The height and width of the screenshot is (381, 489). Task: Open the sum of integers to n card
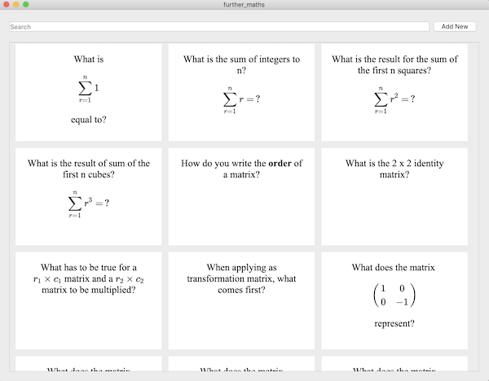click(x=241, y=91)
